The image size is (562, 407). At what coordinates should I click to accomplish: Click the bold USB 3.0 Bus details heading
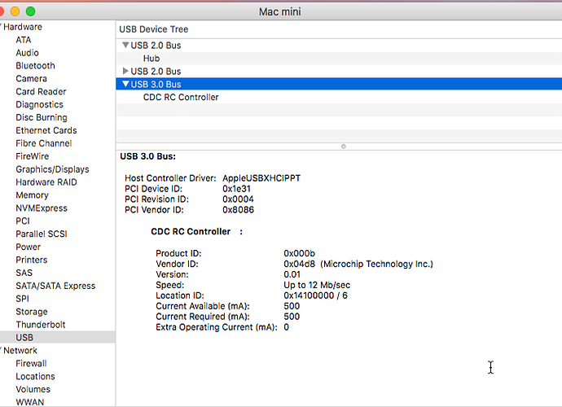click(147, 156)
